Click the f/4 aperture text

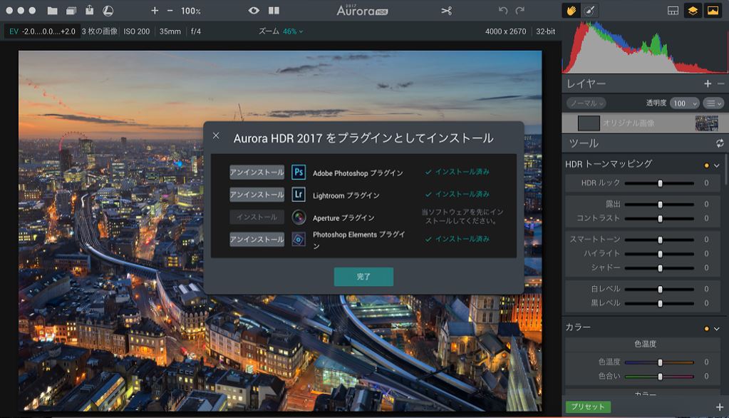196,31
